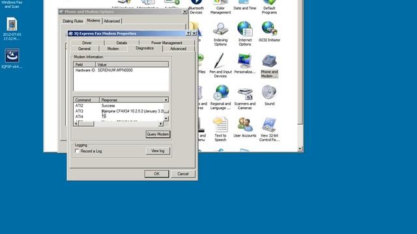Viewport: 417px width, 234px height.
Task: Open Default Programs icon
Action: click(x=269, y=7)
